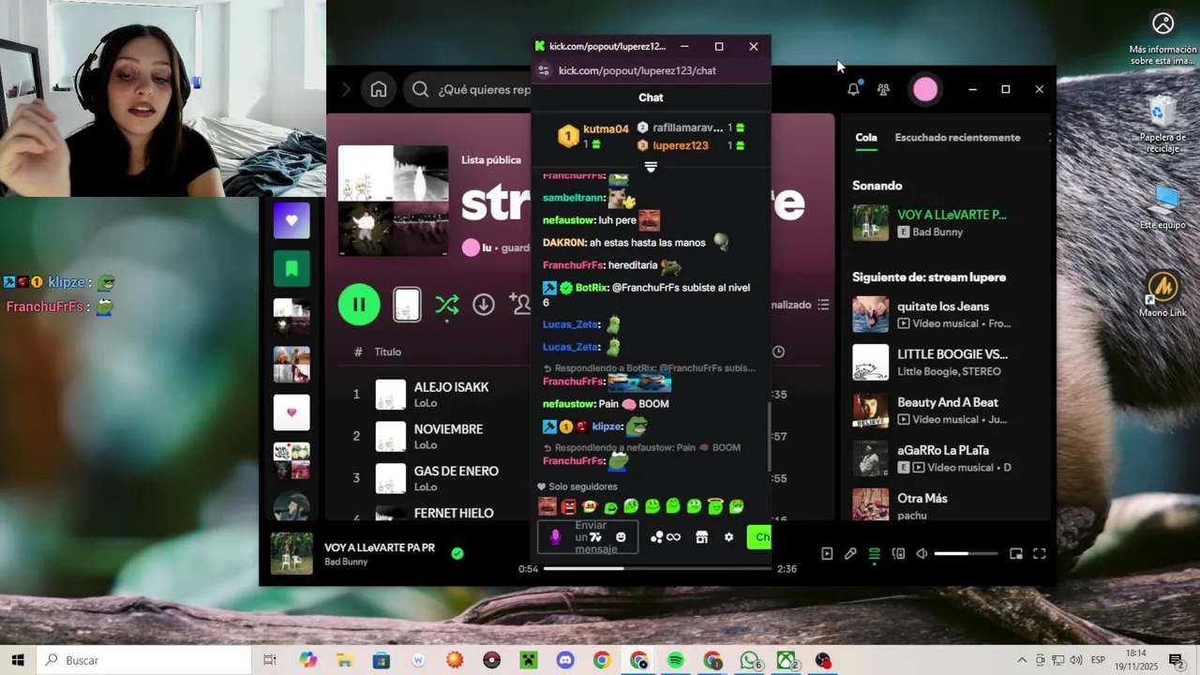Open Maono Link desktop shortcut
The width and height of the screenshot is (1200, 675).
click(x=1162, y=293)
